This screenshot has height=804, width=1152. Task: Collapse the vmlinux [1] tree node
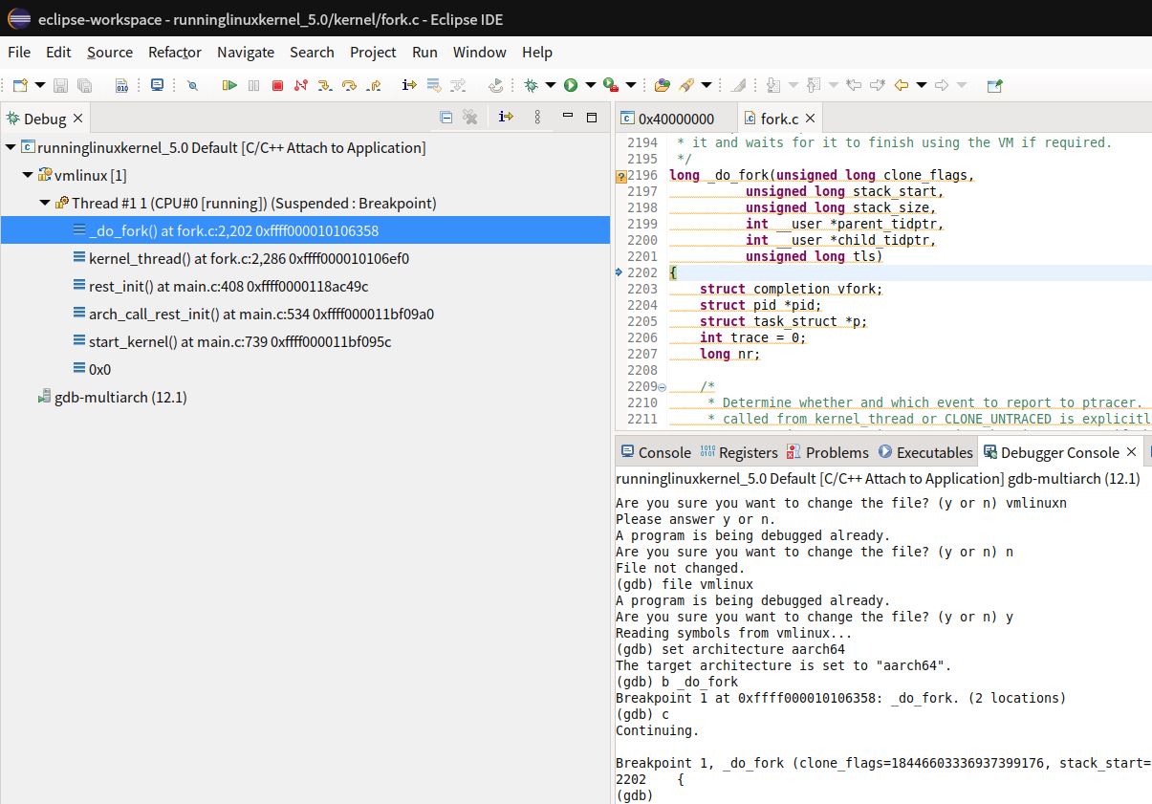point(28,175)
